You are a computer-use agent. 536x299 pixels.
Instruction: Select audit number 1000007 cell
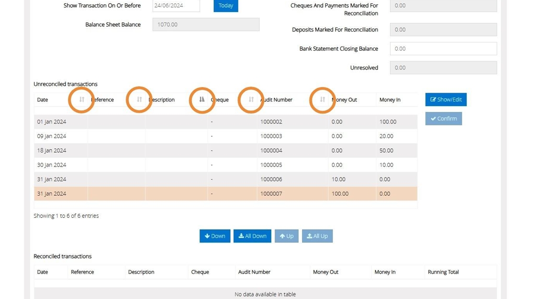292,193
